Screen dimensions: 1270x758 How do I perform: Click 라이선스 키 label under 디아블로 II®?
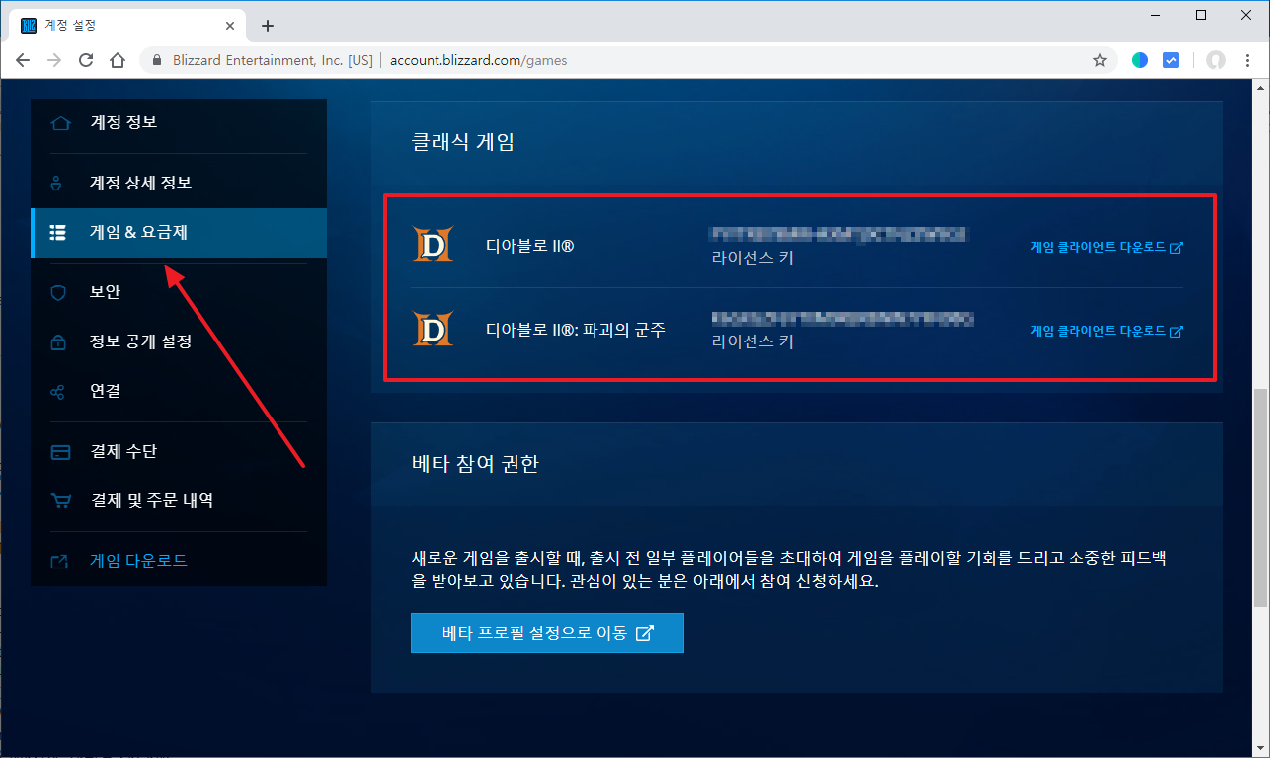753,259
